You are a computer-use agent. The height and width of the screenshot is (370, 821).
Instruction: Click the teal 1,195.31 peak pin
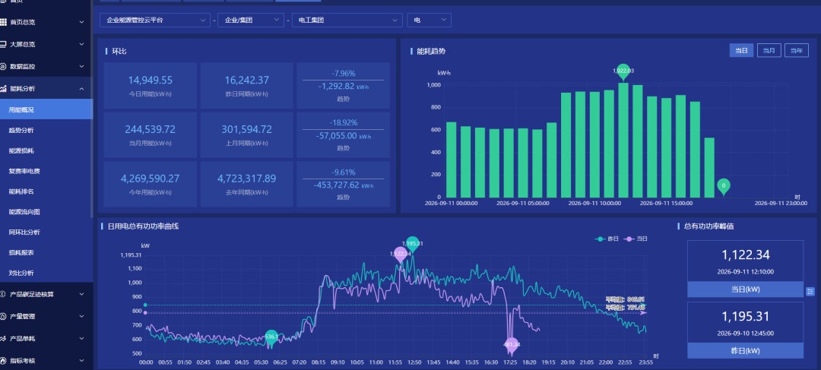[413, 245]
